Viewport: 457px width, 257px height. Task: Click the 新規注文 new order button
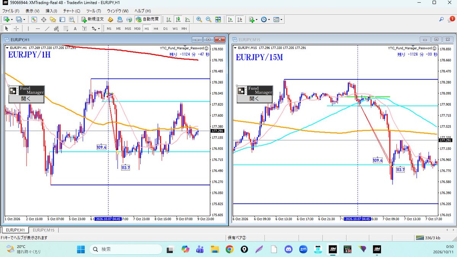(93, 19)
